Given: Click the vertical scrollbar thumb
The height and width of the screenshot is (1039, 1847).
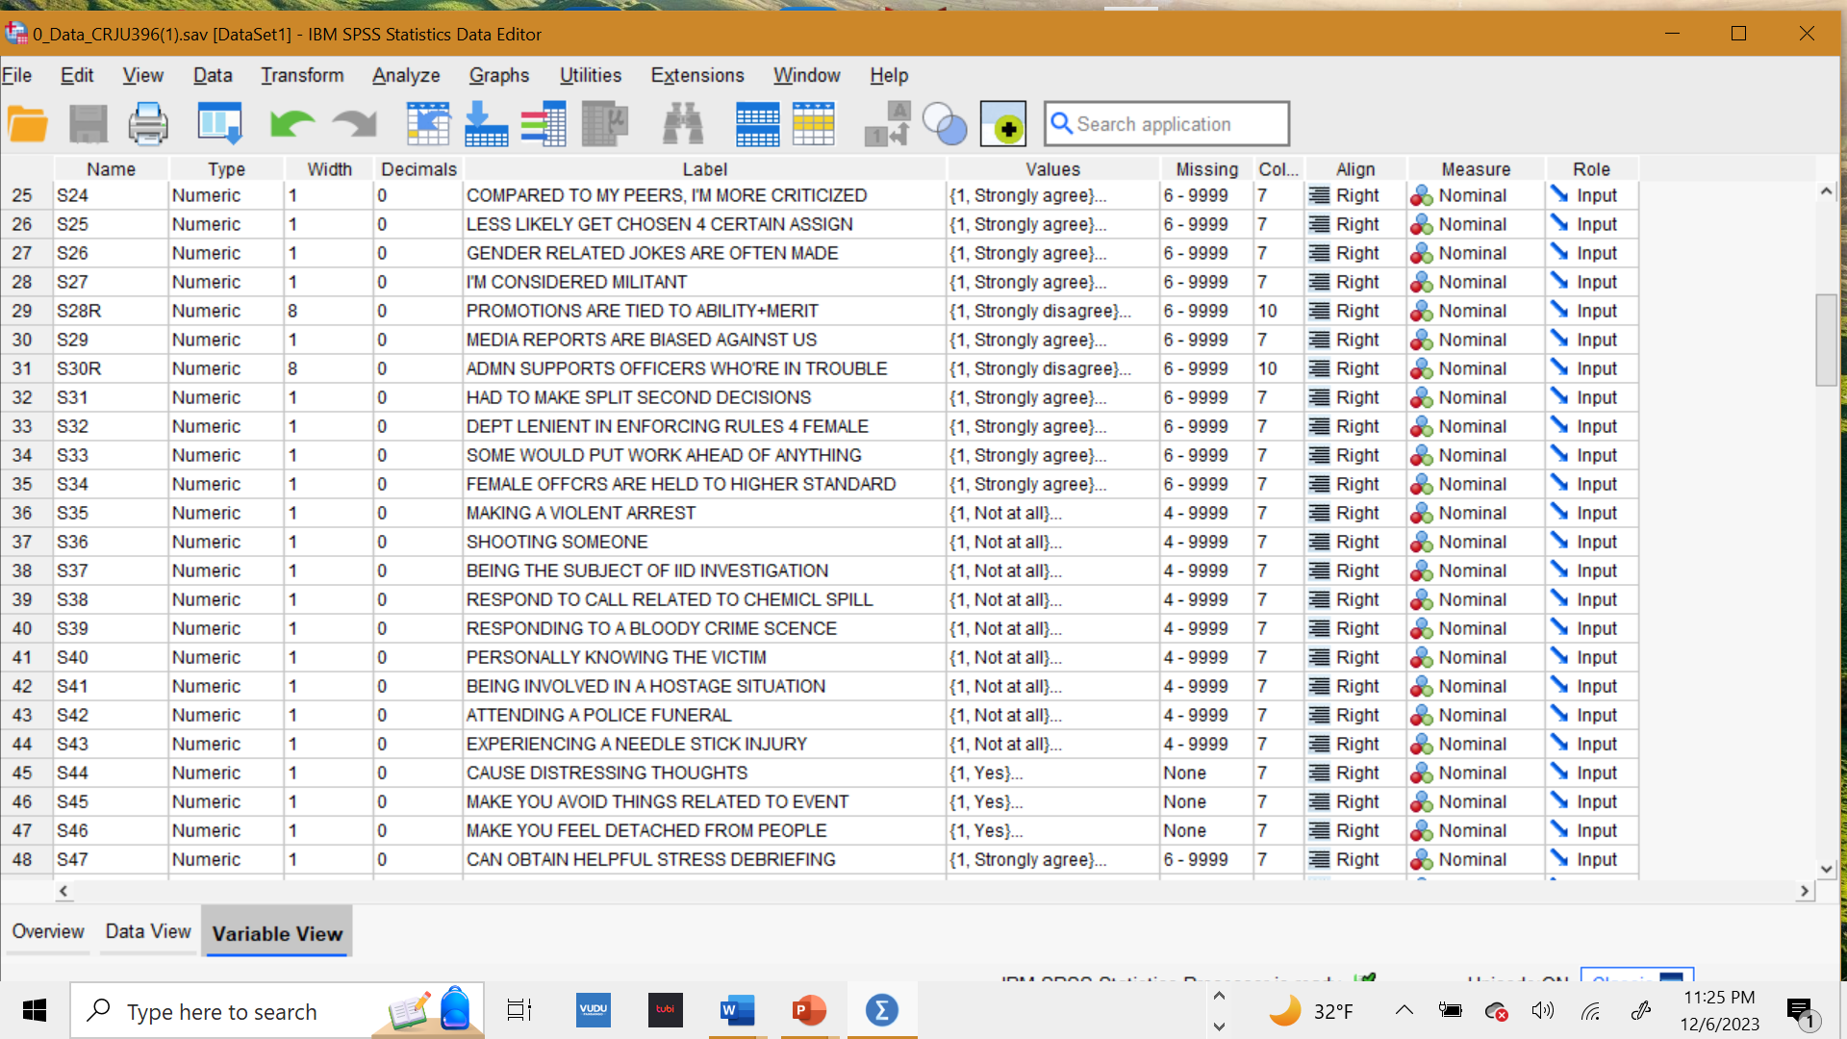Looking at the screenshot, I should (1826, 340).
